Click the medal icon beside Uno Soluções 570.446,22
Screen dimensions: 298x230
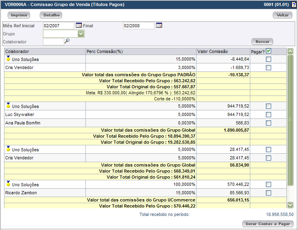pos(8,184)
